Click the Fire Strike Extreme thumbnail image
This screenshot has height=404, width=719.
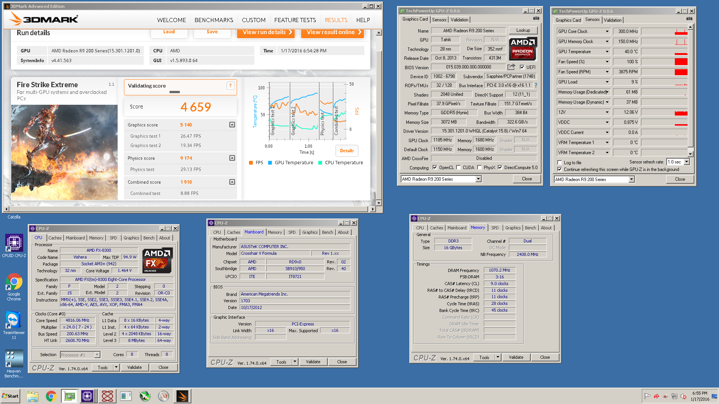(x=64, y=152)
